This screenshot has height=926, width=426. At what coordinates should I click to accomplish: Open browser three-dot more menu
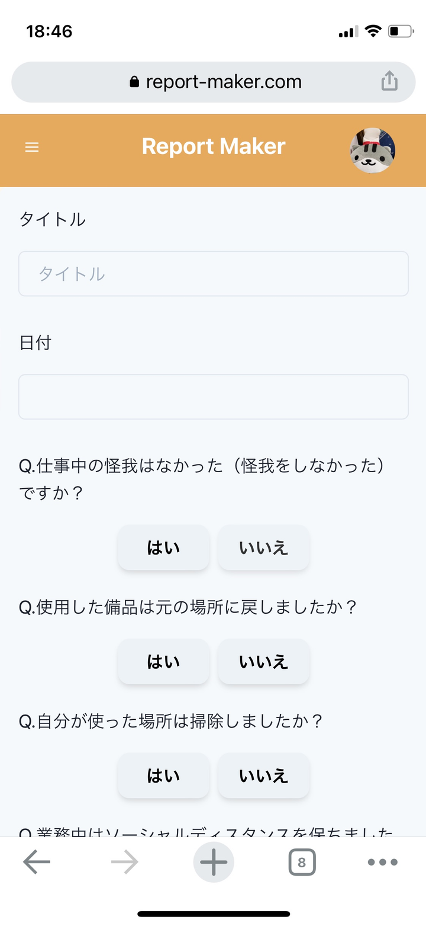coord(382,862)
